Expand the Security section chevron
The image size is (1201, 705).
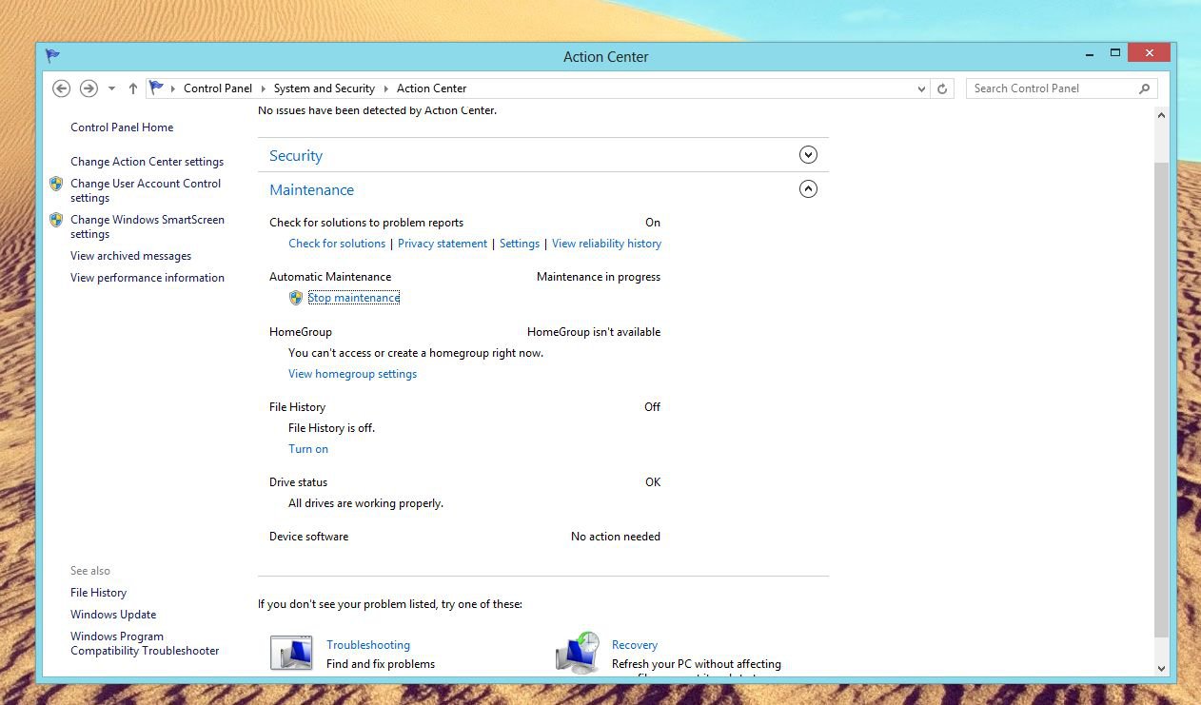pos(809,155)
